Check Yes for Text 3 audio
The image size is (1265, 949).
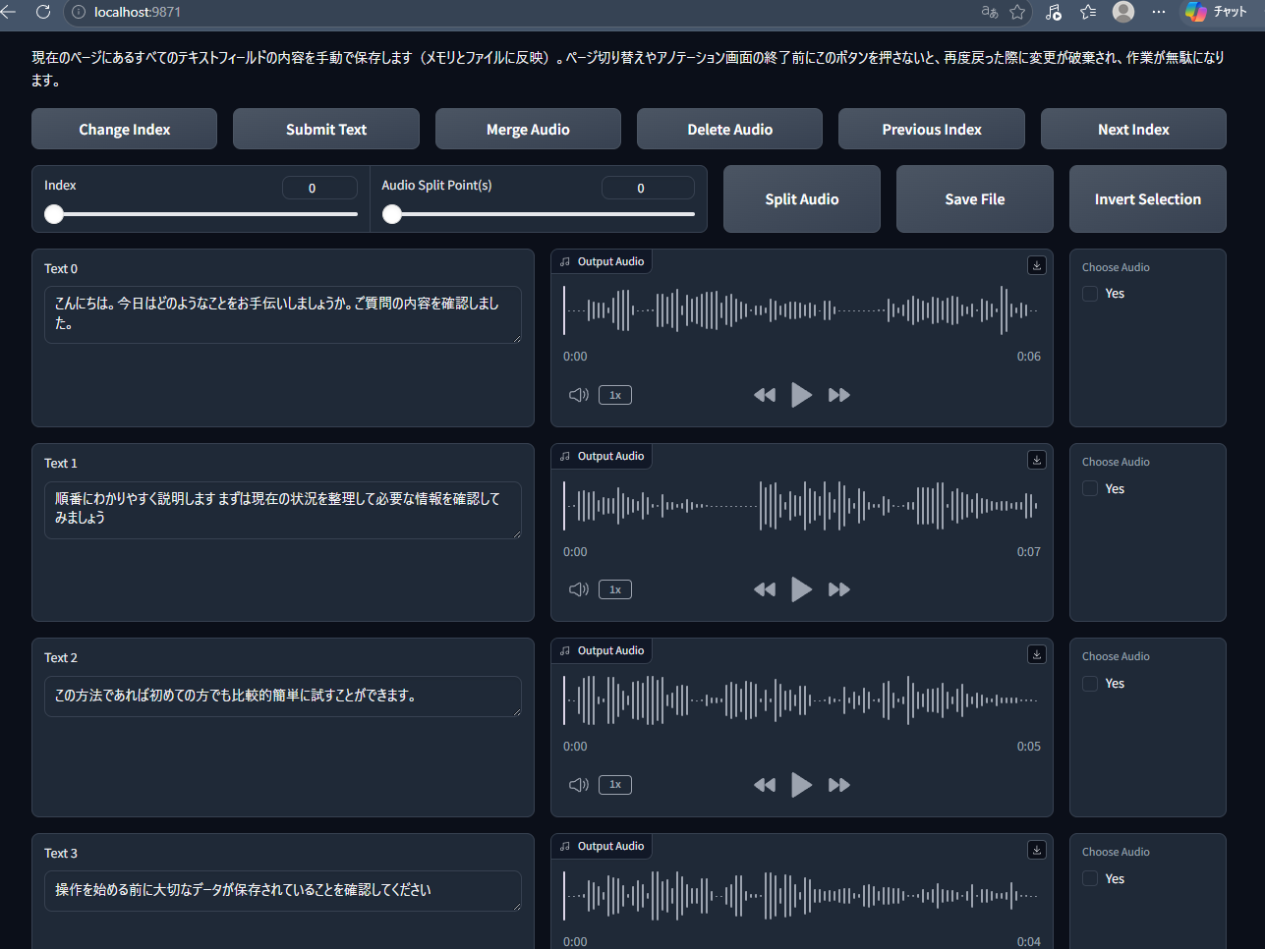[1090, 878]
